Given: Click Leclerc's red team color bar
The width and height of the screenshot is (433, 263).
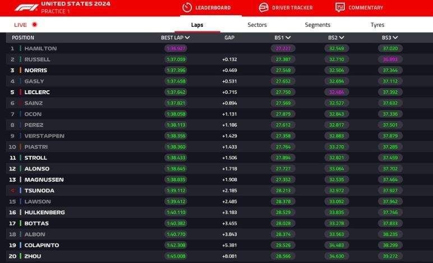Looking at the screenshot, I should 20,93.
